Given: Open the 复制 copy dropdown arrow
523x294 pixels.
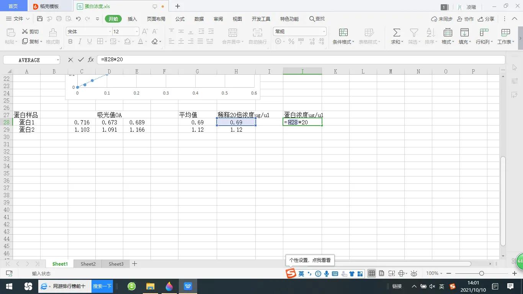Looking at the screenshot, I should click(x=41, y=41).
